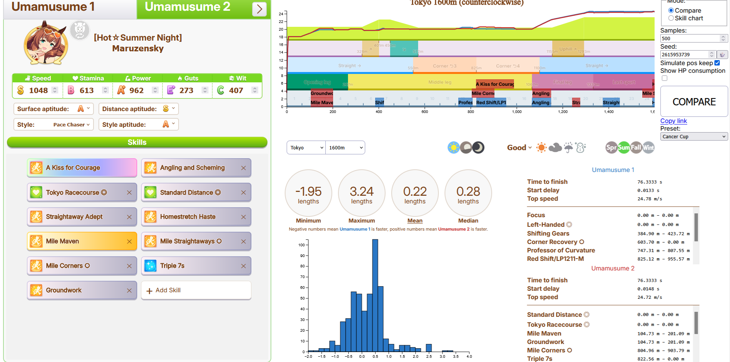The image size is (730, 362).
Task: Click the Mile Maven skill icon
Action: 36,241
